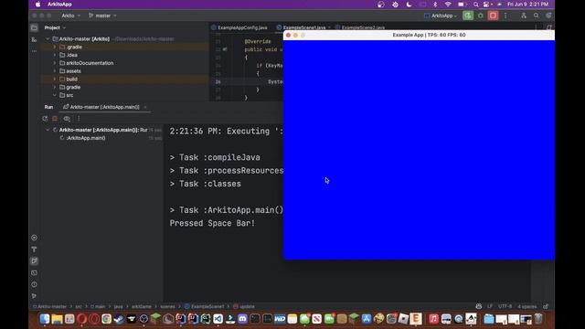Click the Run panel title
The width and height of the screenshot is (585, 329).
click(x=48, y=107)
